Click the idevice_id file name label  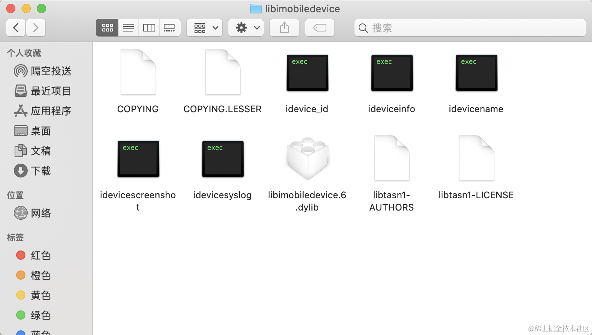point(307,109)
